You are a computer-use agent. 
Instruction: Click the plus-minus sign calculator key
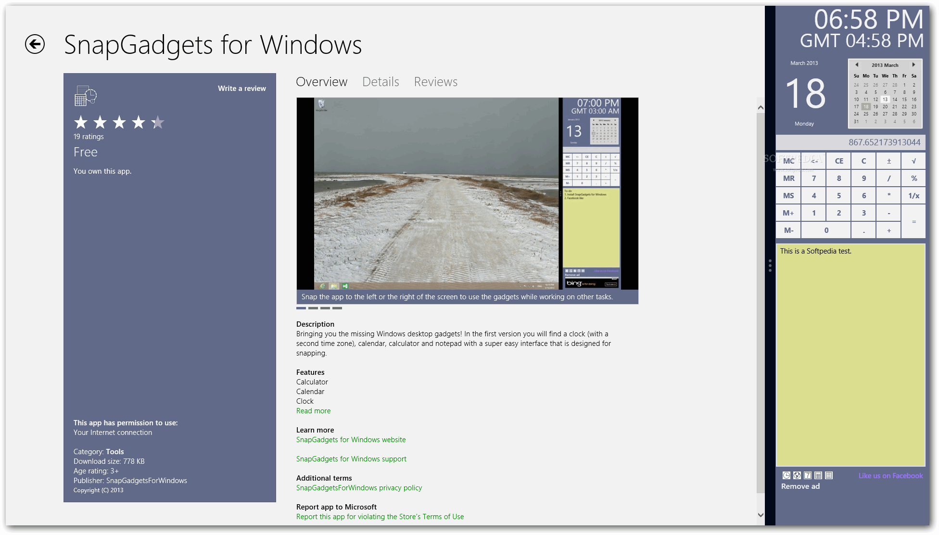click(888, 161)
